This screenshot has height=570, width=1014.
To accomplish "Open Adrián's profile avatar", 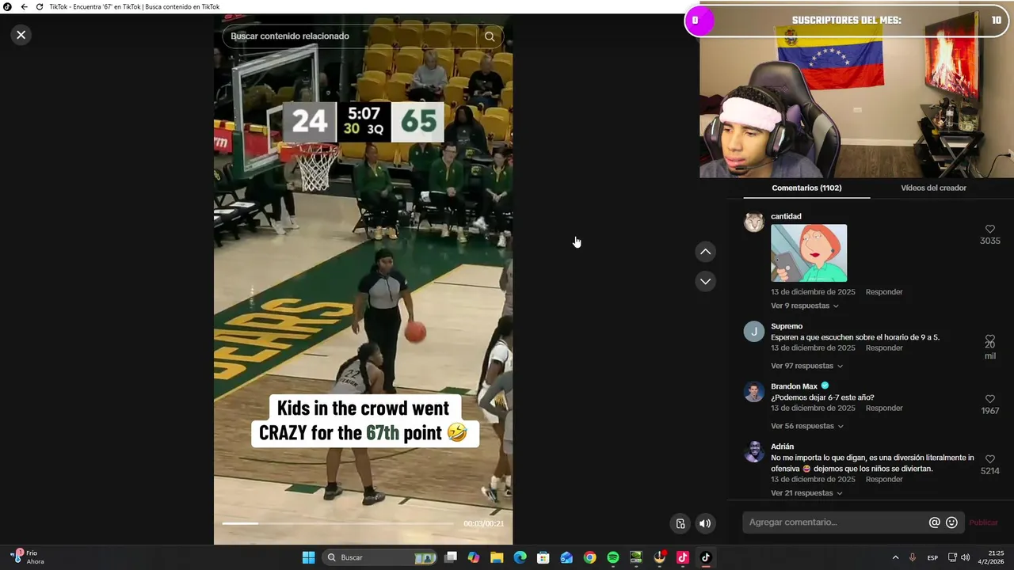I will click(753, 452).
